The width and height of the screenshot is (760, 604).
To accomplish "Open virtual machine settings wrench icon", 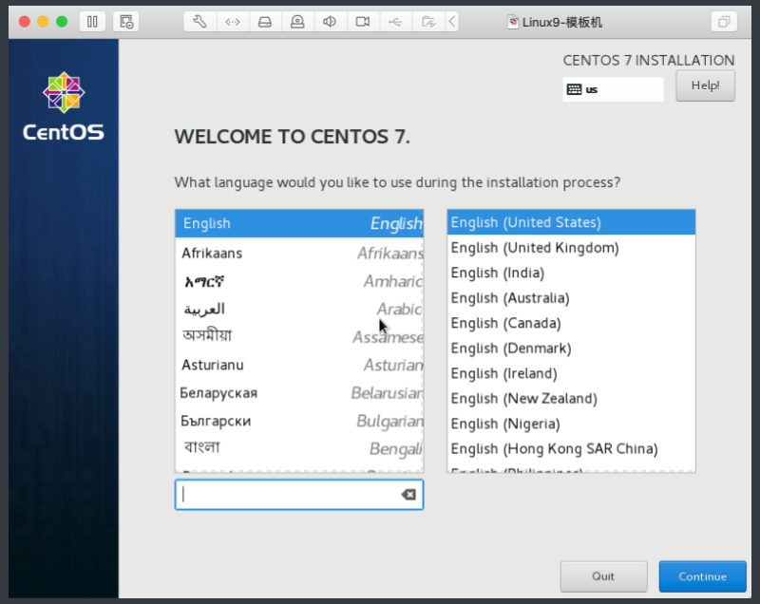I will click(x=199, y=22).
